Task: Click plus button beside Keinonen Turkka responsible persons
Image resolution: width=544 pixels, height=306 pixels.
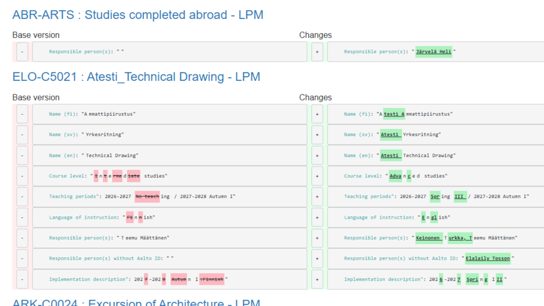Action: pos(317,238)
